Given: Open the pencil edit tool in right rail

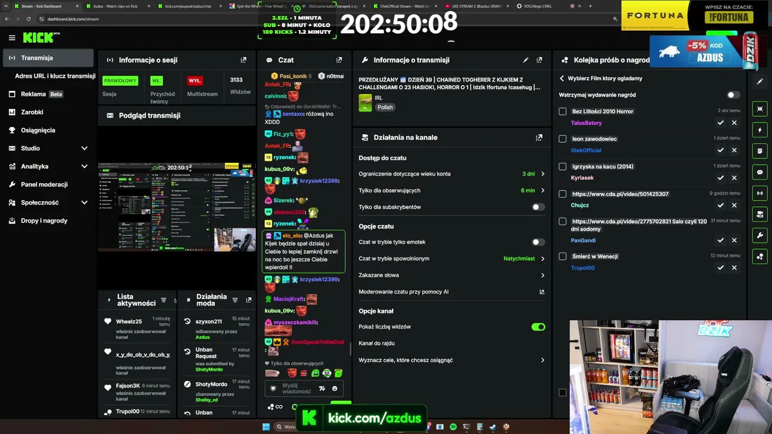Looking at the screenshot, I should coord(759,82).
